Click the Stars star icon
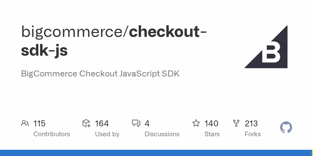This screenshot has width=313, height=156. (196, 123)
